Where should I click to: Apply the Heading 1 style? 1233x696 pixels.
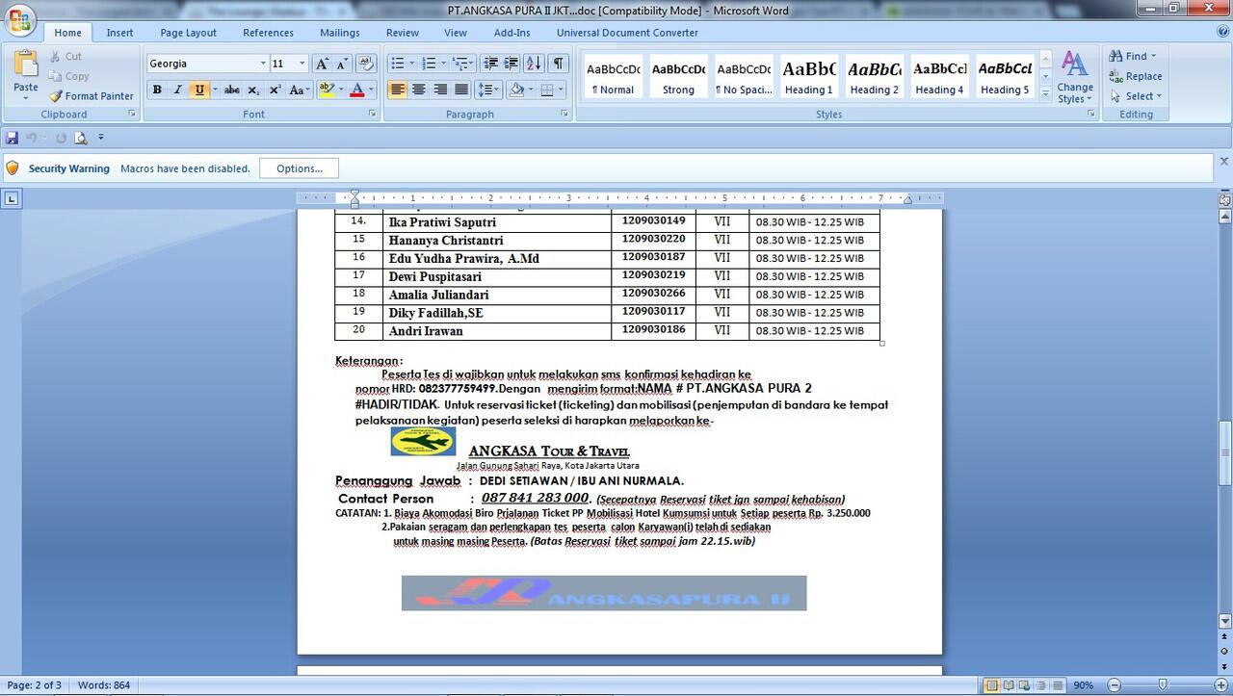point(809,76)
